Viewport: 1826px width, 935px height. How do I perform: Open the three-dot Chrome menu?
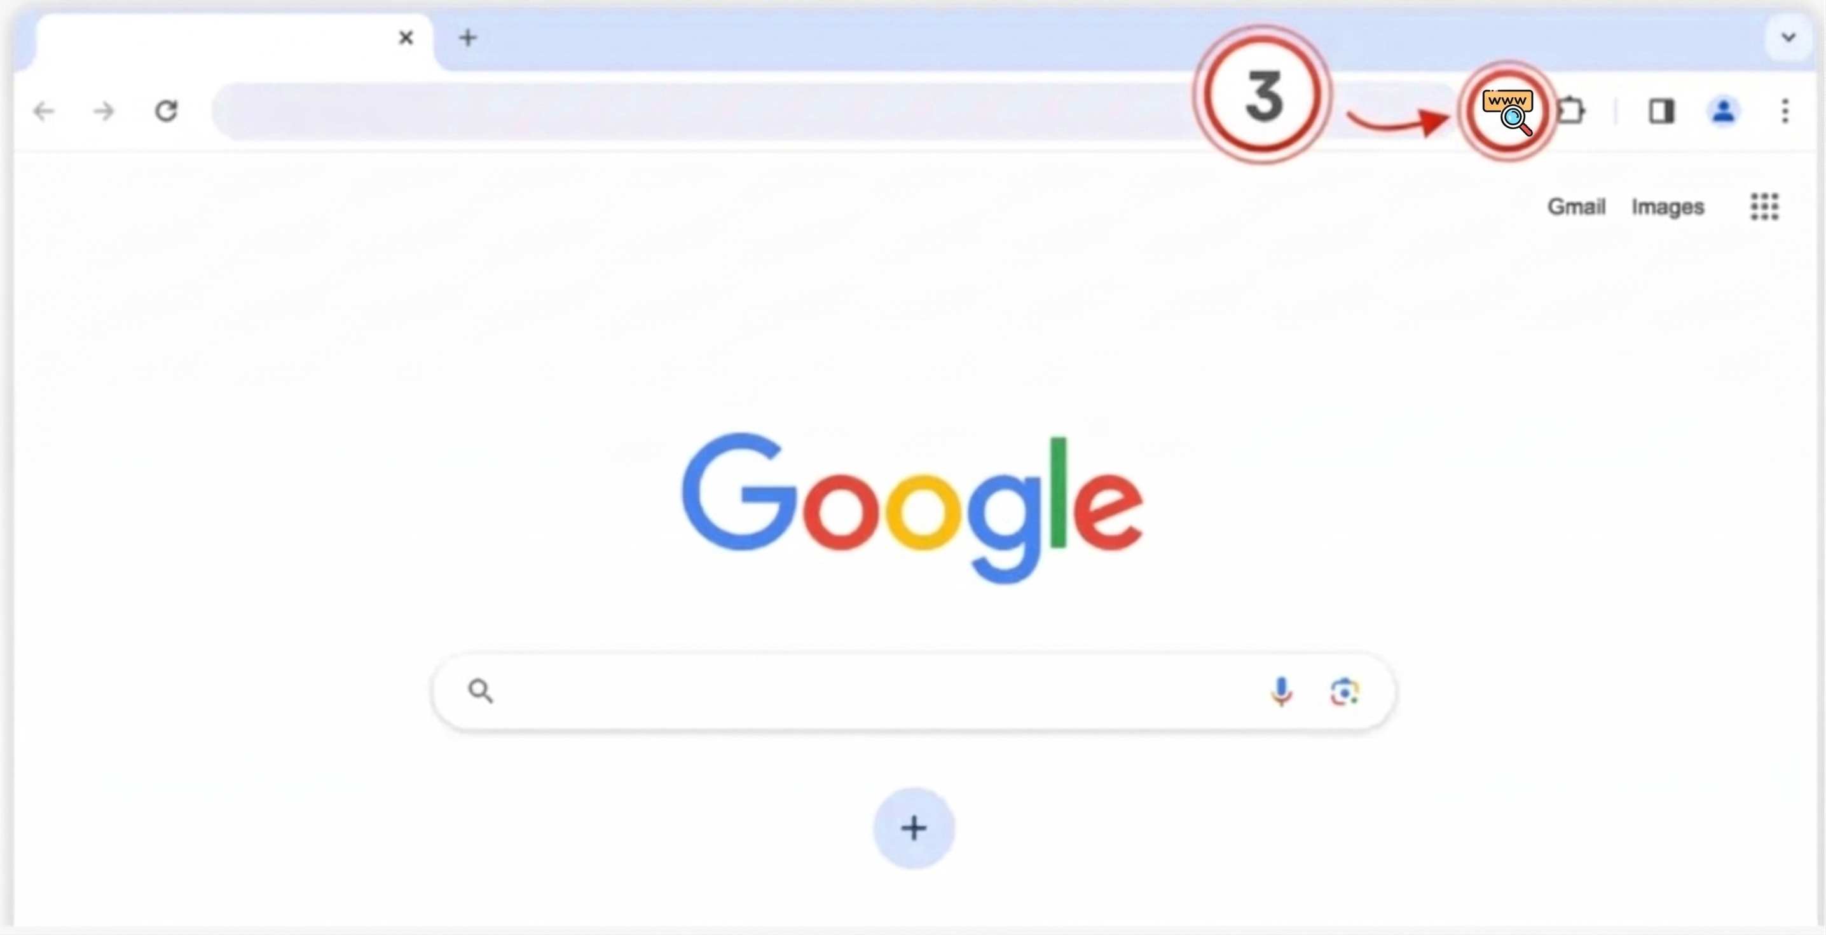[x=1785, y=111]
